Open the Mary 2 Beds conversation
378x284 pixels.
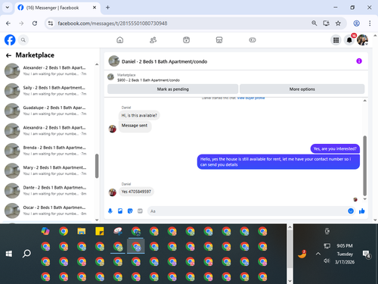coord(48,170)
